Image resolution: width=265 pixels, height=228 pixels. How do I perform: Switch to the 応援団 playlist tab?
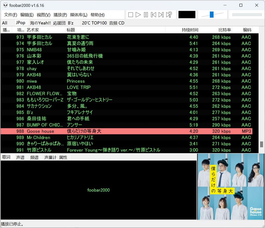[x=59, y=23]
